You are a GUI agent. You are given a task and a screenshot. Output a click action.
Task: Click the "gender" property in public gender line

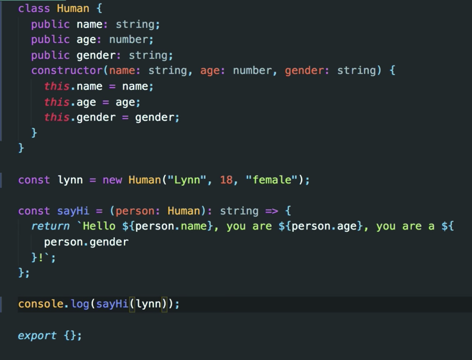point(96,55)
